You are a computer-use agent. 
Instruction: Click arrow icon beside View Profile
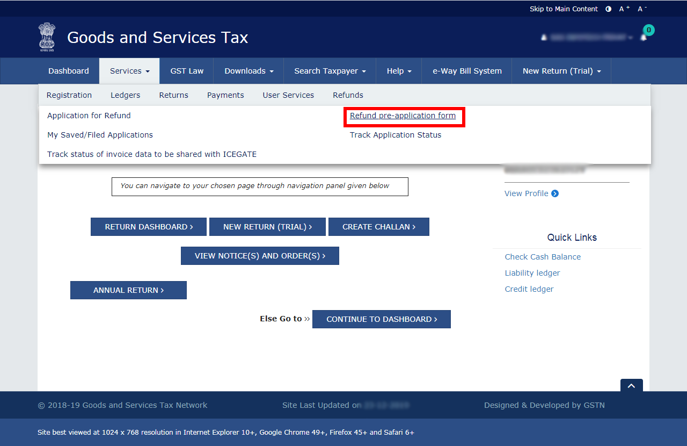coord(555,193)
